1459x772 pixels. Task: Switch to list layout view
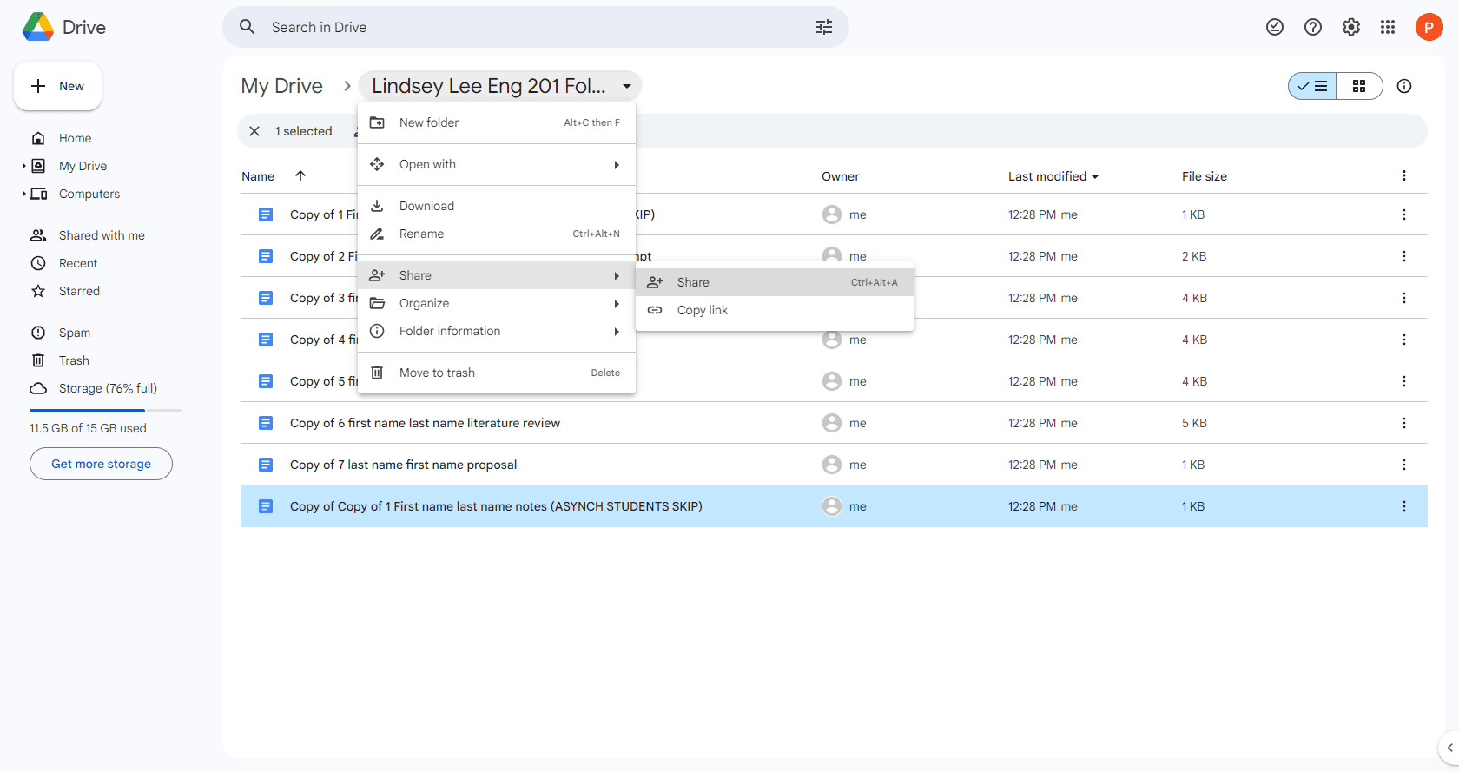(1312, 86)
